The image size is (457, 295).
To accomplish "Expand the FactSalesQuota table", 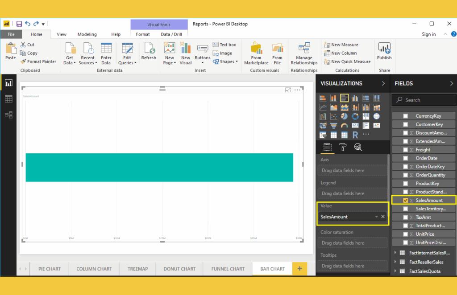I will 395,271.
